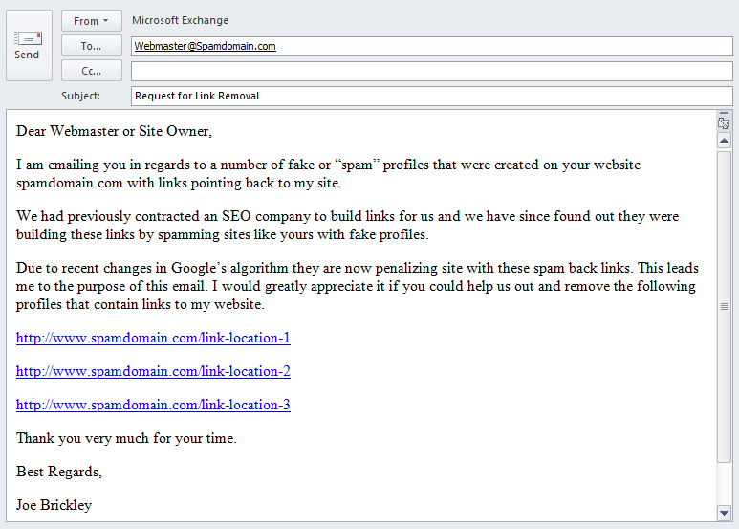Image resolution: width=739 pixels, height=529 pixels.
Task: Place cursor on signature Joe Brickley
Action: (x=54, y=505)
